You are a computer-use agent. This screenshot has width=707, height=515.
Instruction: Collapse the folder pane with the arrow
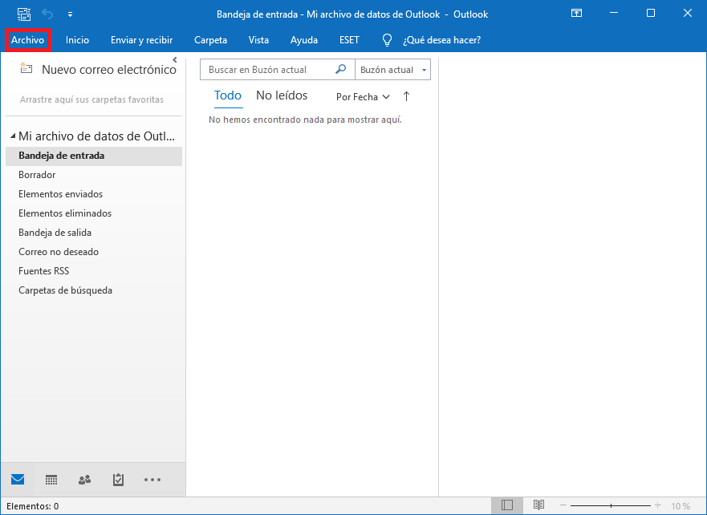174,59
